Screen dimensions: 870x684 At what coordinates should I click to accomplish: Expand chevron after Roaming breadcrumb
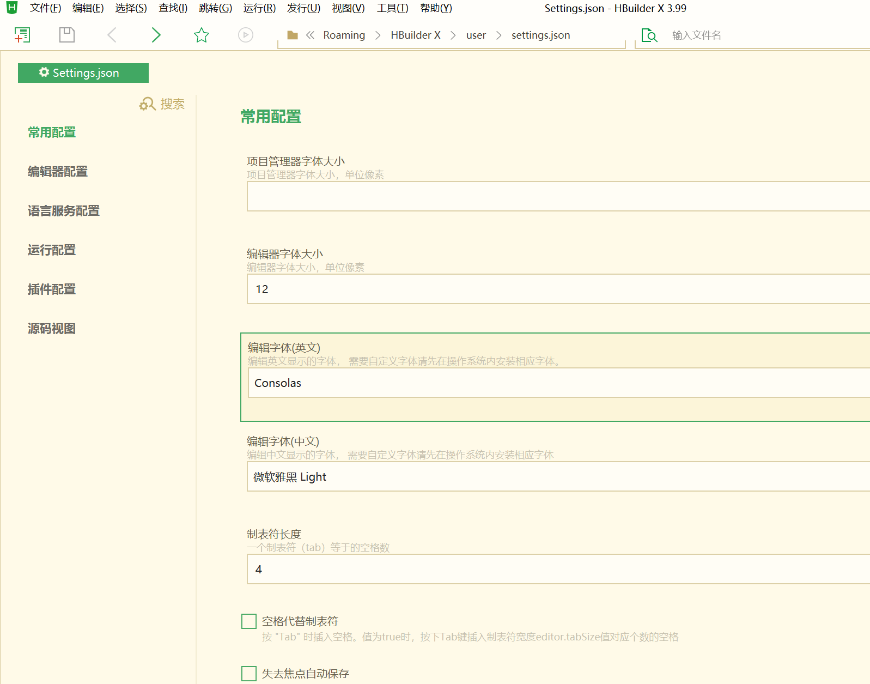(x=378, y=35)
